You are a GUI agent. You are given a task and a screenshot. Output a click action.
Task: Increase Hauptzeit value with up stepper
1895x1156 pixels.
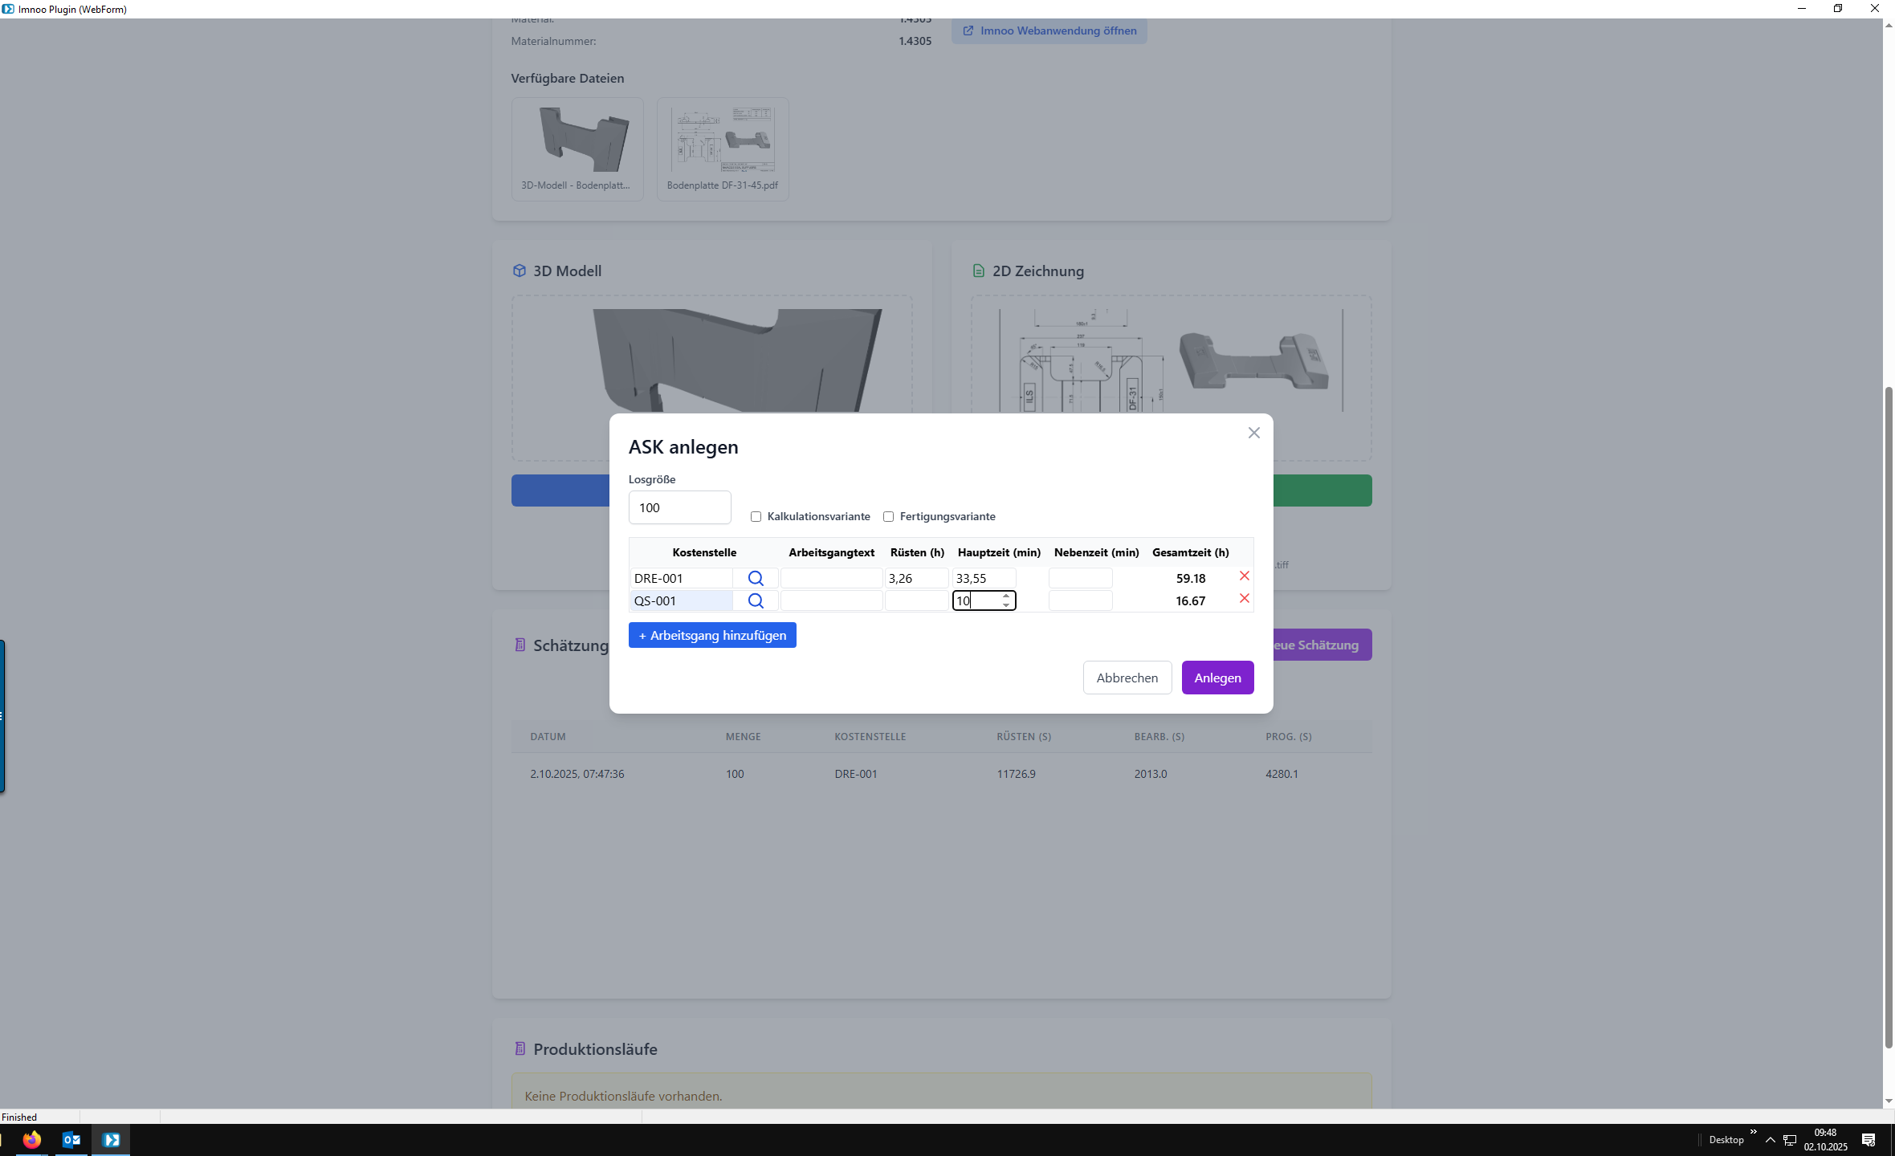pos(1006,596)
